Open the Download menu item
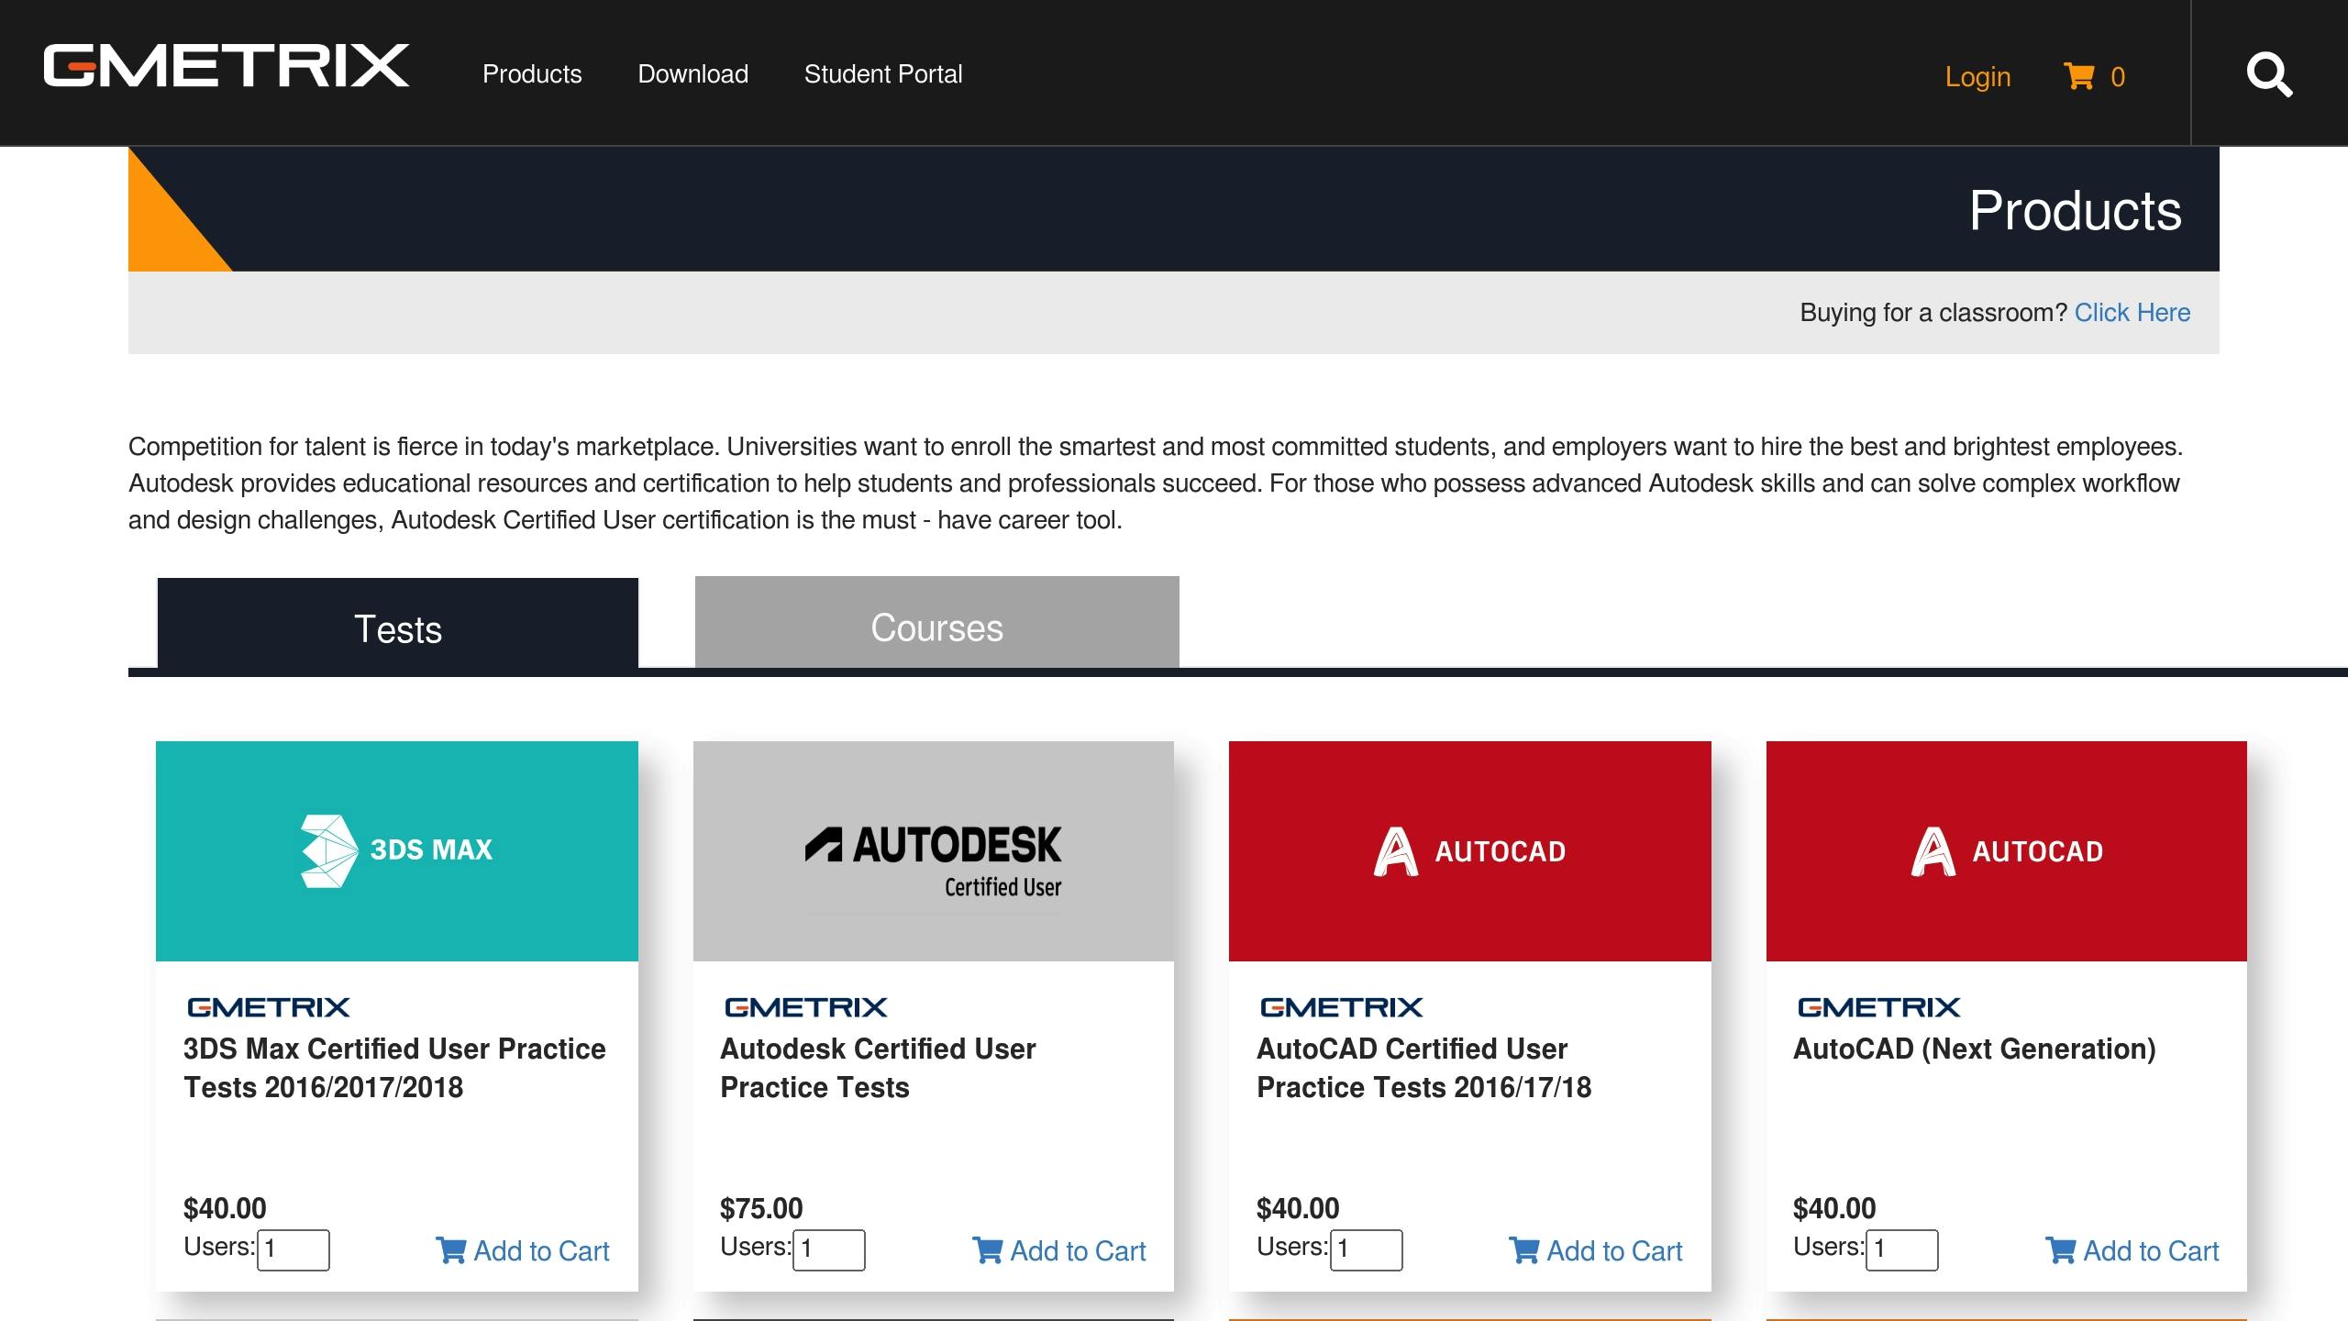The height and width of the screenshot is (1321, 2348). (x=693, y=74)
